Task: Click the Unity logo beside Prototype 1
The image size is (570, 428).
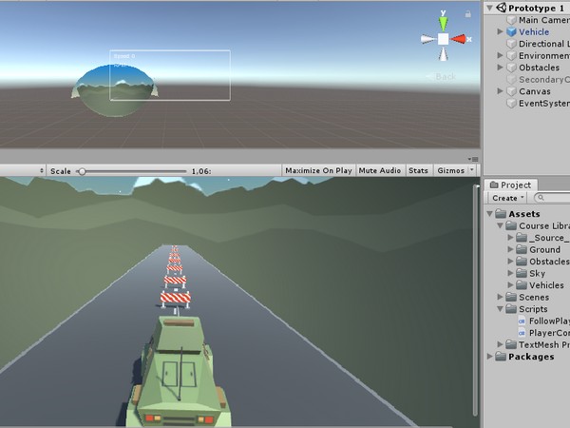Action: click(501, 8)
